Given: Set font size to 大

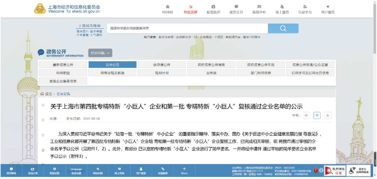Looking at the screenshot, I should point(327,115).
